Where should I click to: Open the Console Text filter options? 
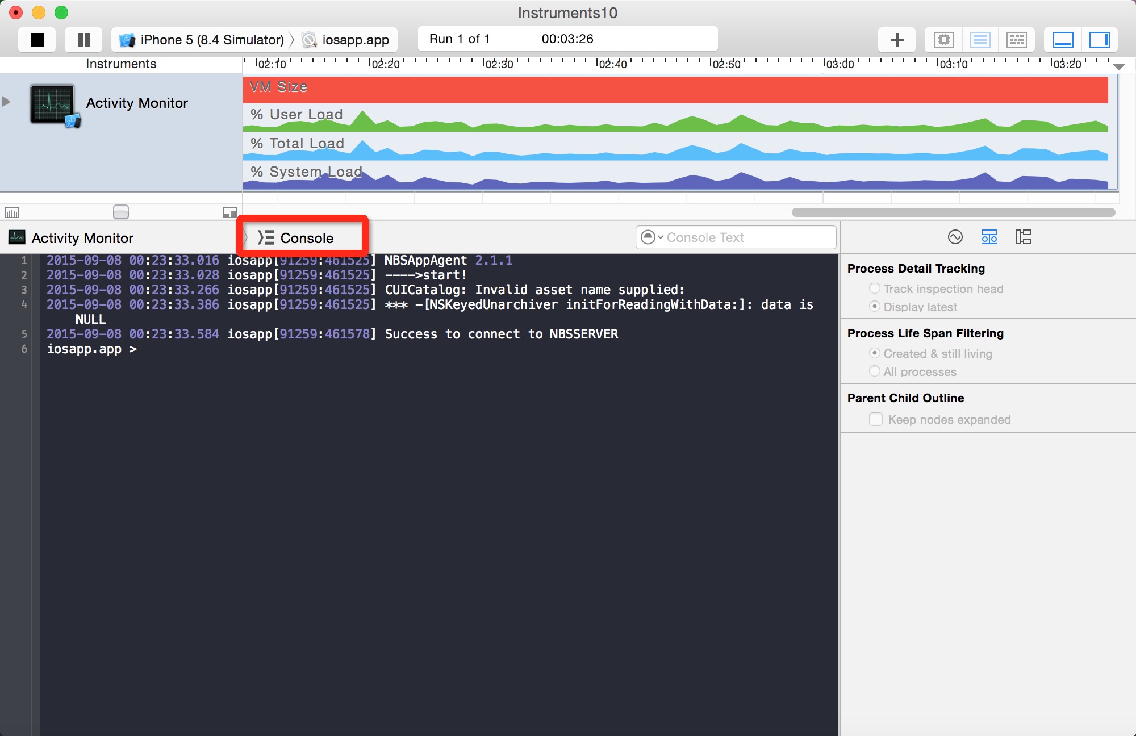[x=651, y=237]
